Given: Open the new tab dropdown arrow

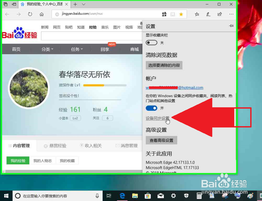Looking at the screenshot, I should pos(83,4).
